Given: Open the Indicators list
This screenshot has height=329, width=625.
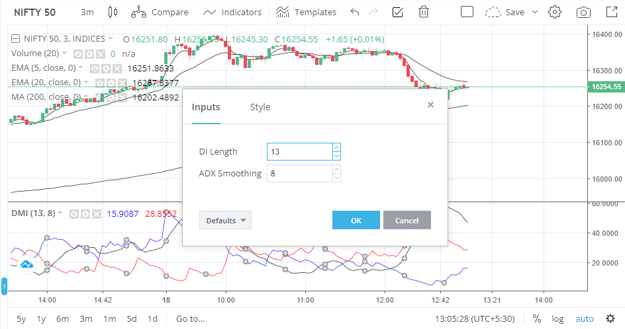Looking at the screenshot, I should (x=232, y=13).
